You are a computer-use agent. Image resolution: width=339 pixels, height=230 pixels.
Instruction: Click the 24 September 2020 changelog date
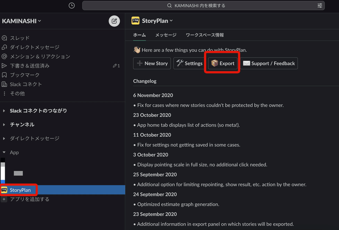(155, 194)
